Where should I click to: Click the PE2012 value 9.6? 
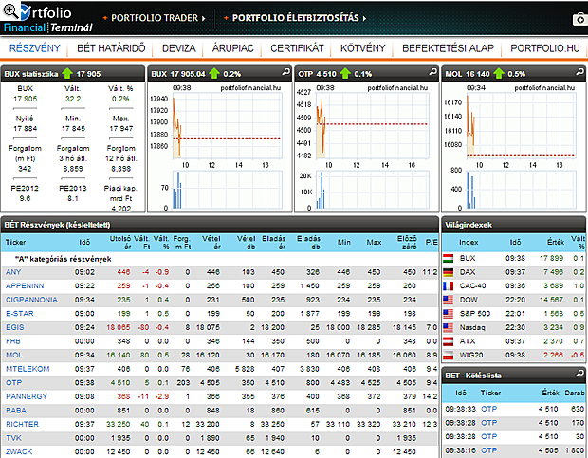pyautogui.click(x=25, y=198)
